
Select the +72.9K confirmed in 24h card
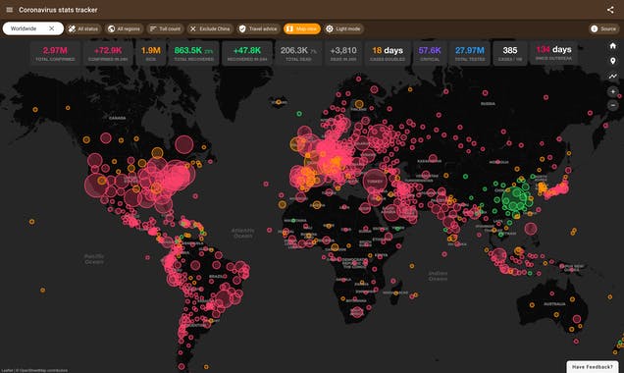click(108, 53)
